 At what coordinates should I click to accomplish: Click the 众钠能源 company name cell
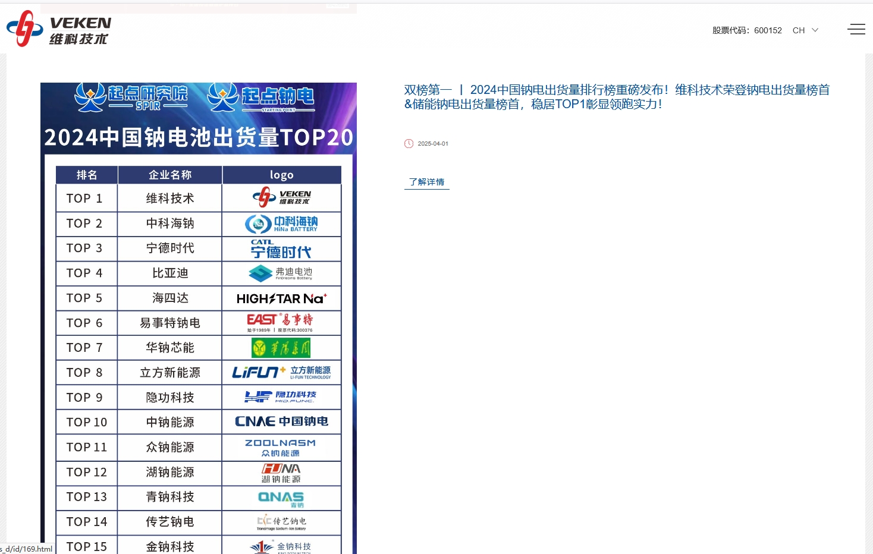[x=170, y=448]
